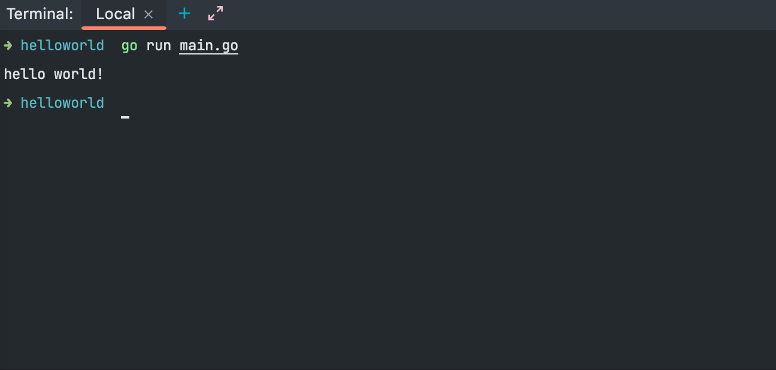Click the green go command word
The width and height of the screenshot is (776, 370).
point(129,46)
